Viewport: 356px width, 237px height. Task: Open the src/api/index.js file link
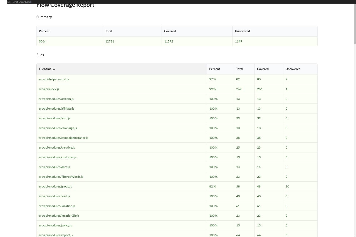coord(49,89)
